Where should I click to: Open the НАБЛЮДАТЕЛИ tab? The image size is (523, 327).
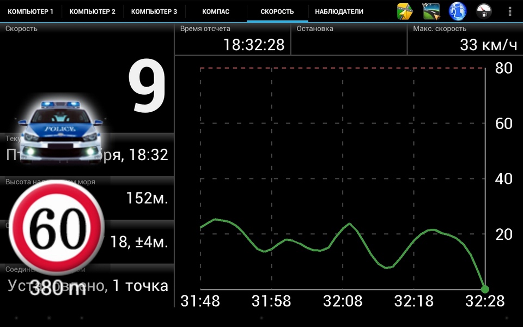point(339,11)
